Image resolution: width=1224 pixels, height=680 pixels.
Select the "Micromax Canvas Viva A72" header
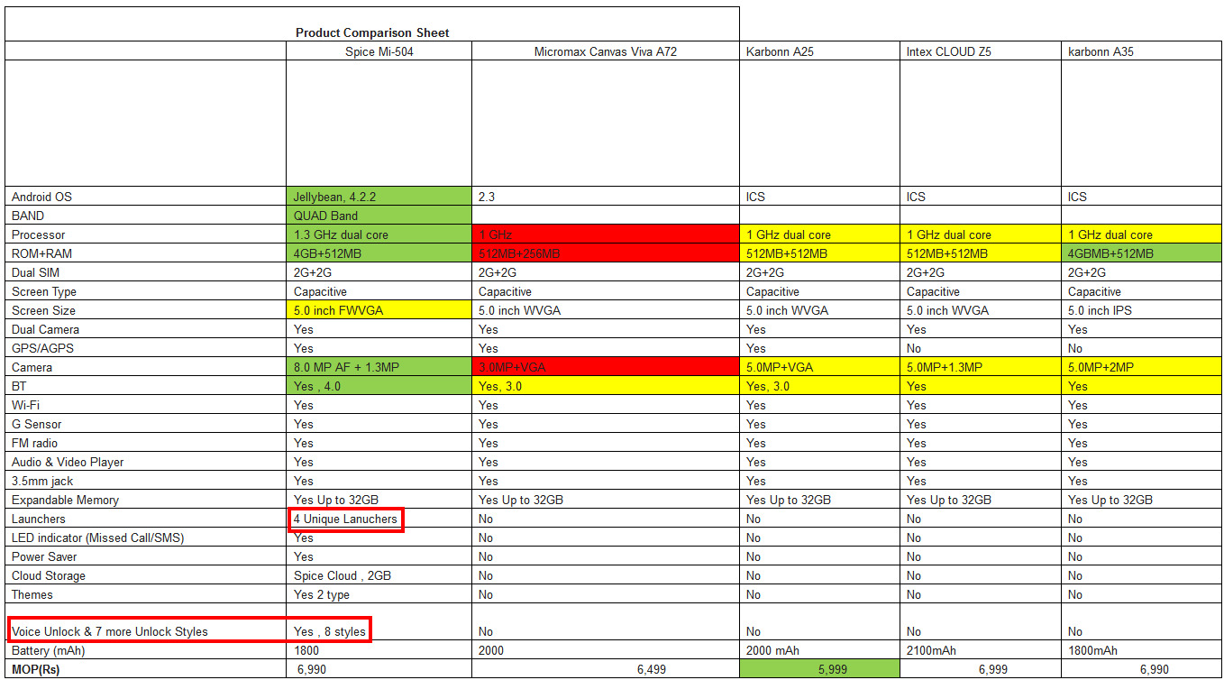coord(605,51)
